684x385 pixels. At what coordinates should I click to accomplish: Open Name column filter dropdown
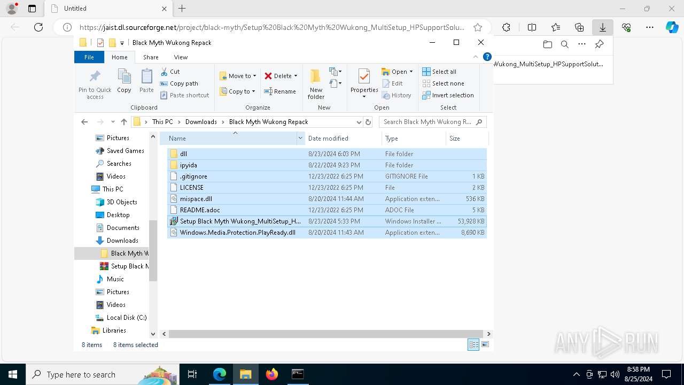point(300,138)
